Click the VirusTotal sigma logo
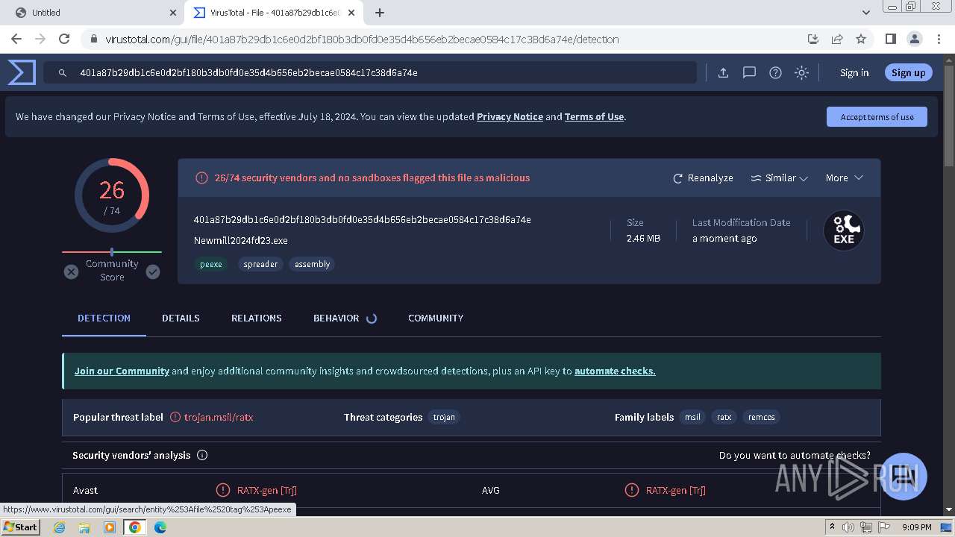 (x=22, y=72)
